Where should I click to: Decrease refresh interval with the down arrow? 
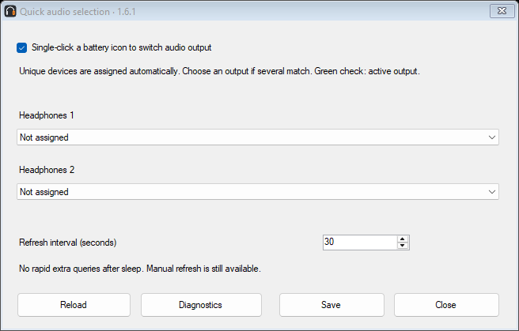pos(402,246)
